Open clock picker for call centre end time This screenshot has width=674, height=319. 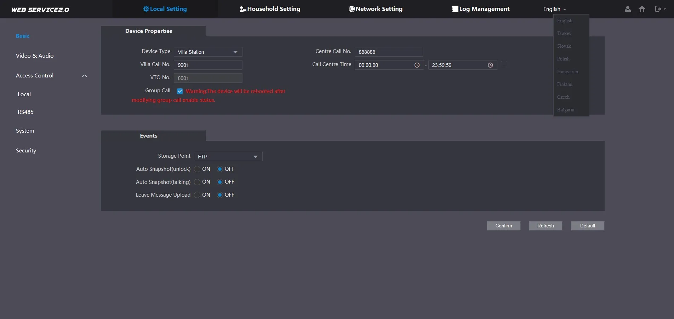click(x=490, y=65)
